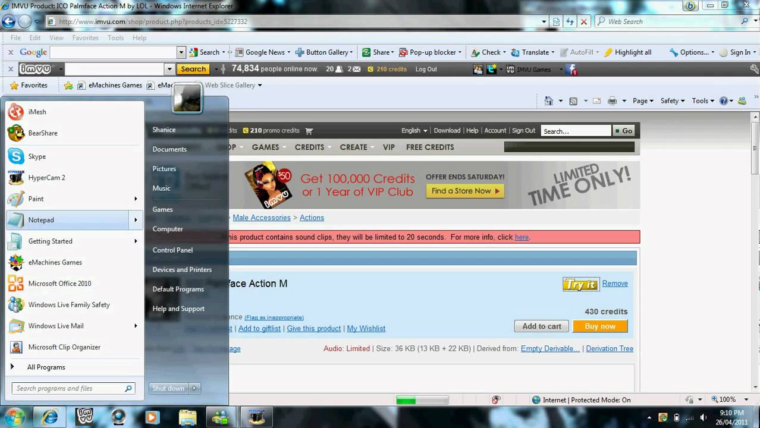This screenshot has width=760, height=428.
Task: Click the Find a Store Now button
Action: point(465,191)
